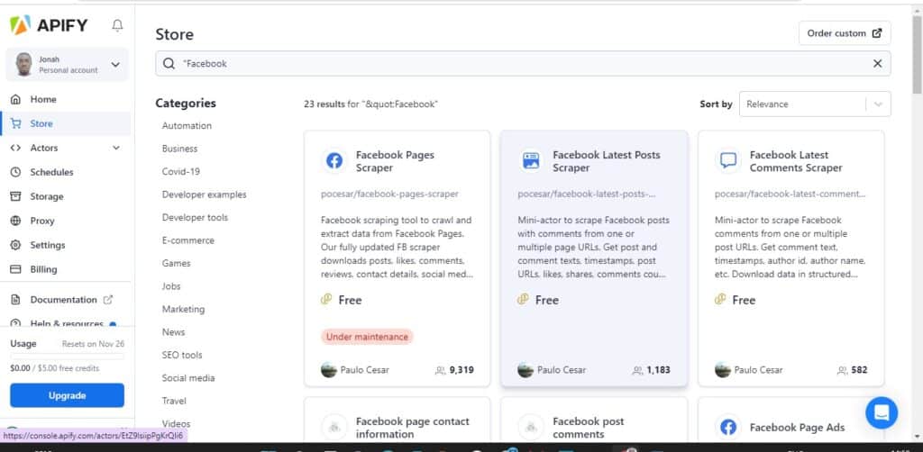923x452 pixels.
Task: Expand the Jonah account dropdown
Action: [115, 65]
